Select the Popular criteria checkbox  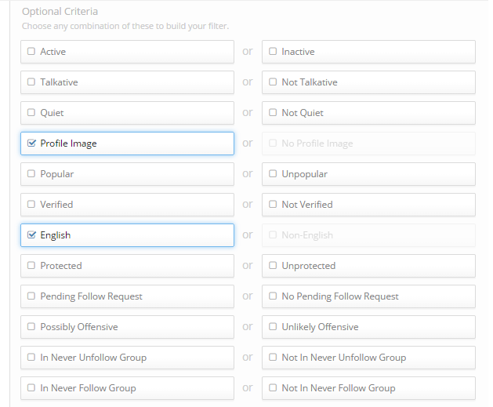click(31, 173)
